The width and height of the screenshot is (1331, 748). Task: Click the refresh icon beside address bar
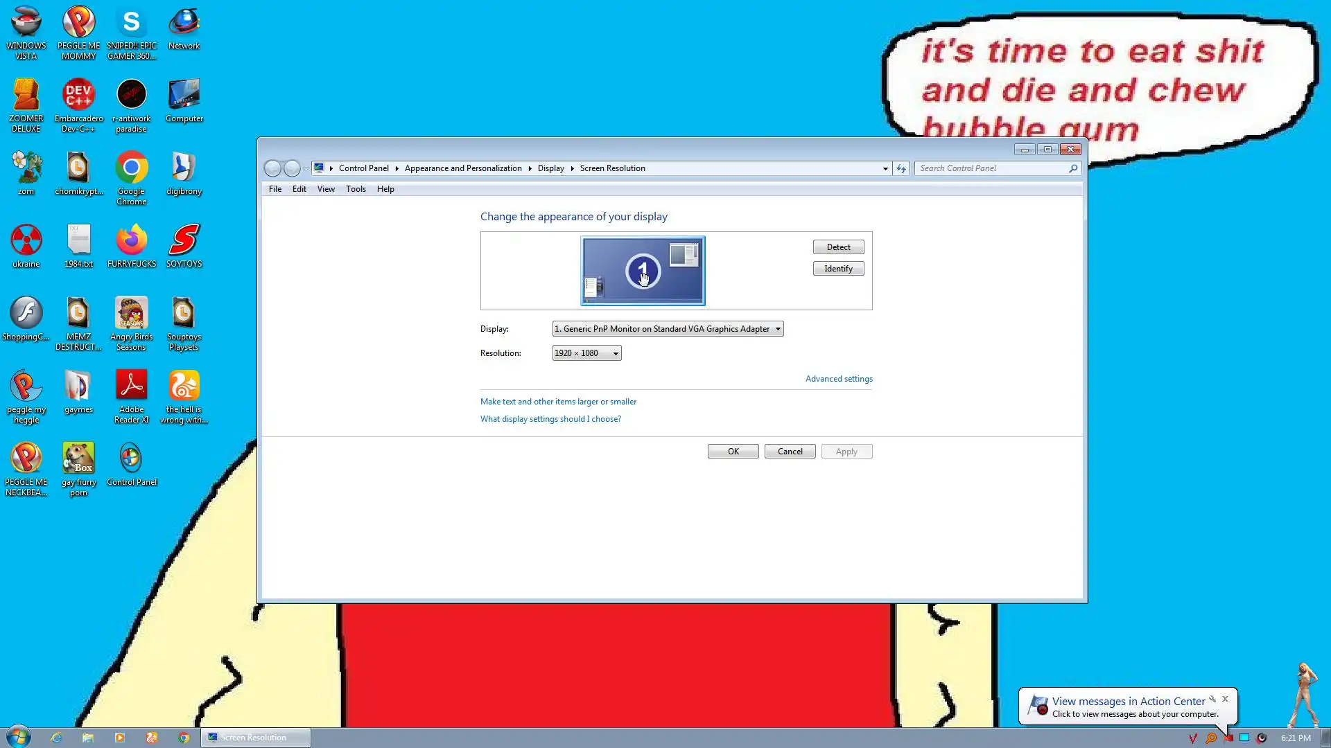click(x=901, y=168)
